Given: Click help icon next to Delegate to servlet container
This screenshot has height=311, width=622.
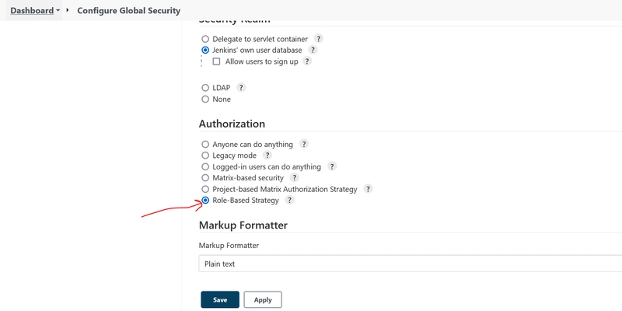Looking at the screenshot, I should pyautogui.click(x=319, y=39).
